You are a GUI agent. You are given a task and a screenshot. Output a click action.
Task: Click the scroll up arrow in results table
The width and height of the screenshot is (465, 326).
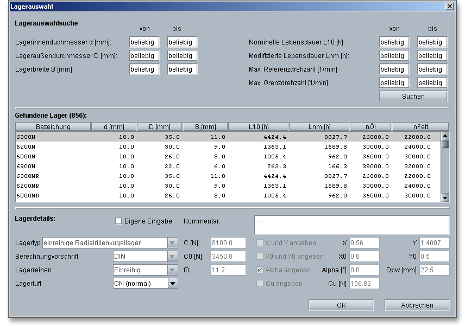445,136
